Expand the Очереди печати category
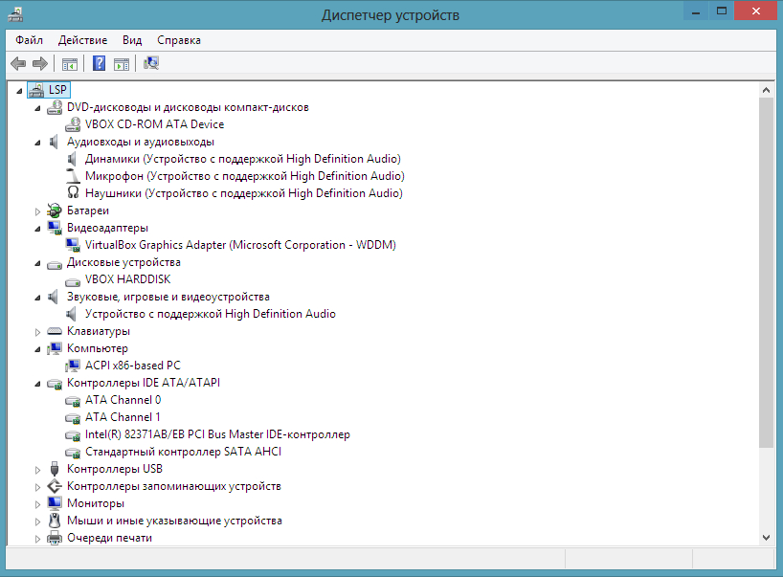 [38, 539]
